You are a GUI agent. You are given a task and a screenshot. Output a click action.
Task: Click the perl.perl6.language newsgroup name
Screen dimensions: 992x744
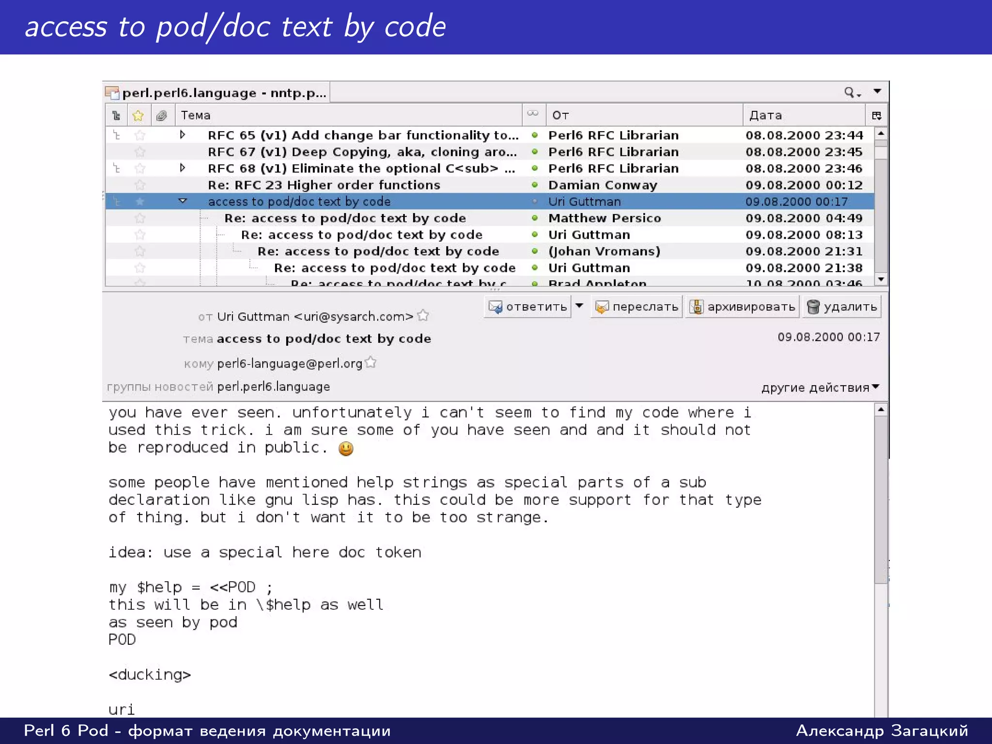(x=273, y=387)
